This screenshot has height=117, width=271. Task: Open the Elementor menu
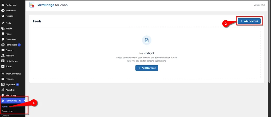pyautogui.click(x=11, y=11)
